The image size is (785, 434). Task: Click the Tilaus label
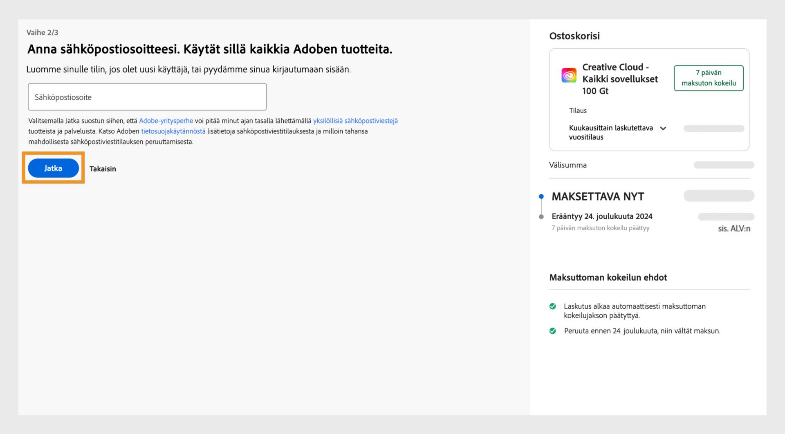coord(578,110)
